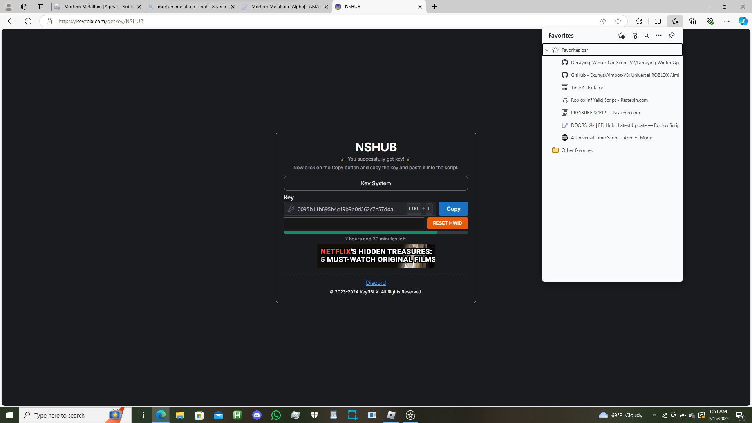Add current page to favorites in panel
The width and height of the screenshot is (752, 423).
pos(621,36)
